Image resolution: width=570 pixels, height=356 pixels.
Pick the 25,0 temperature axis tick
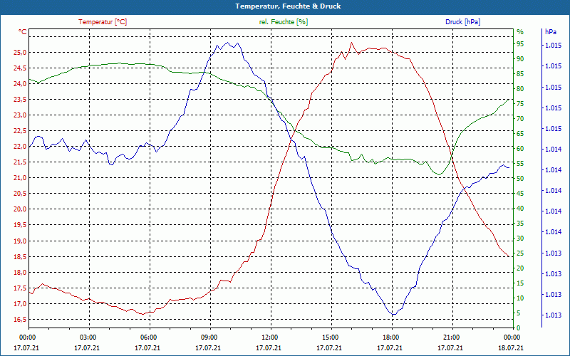[20, 52]
